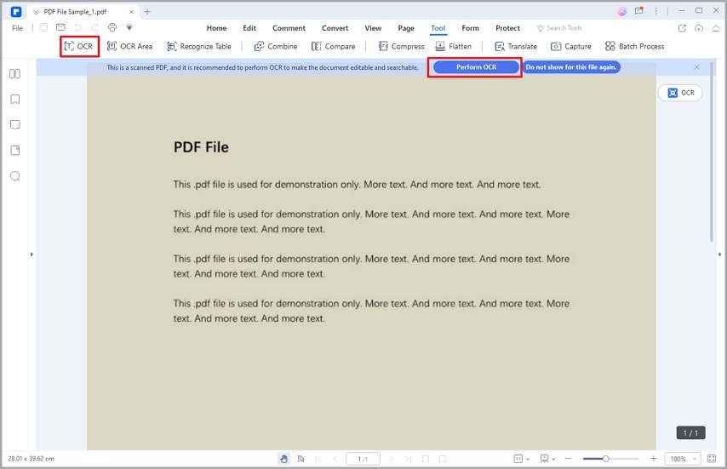Go to the next page arrow

[x=392, y=459]
